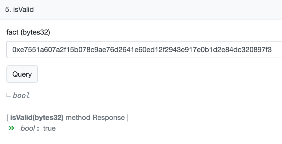Screen dimensions: 282x144
Task: Place cursor at hex value end "320897f3"
Action: [x=271, y=49]
